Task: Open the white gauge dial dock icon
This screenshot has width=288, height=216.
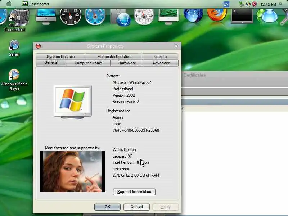Action: 144,16
